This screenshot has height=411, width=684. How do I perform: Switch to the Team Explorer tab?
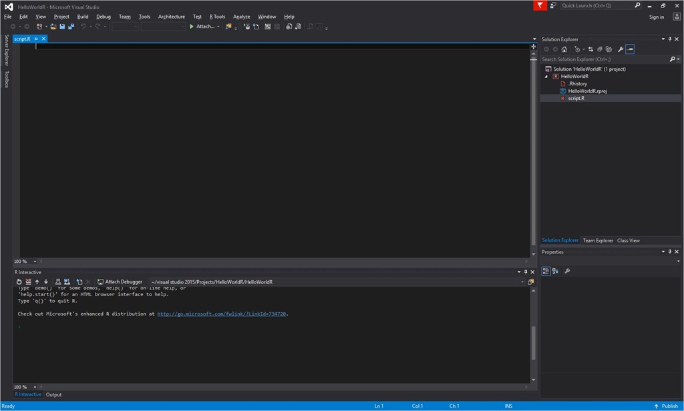598,241
